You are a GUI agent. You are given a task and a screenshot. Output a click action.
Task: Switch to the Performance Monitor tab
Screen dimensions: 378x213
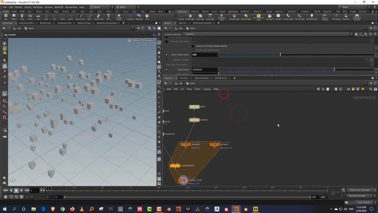202,23
